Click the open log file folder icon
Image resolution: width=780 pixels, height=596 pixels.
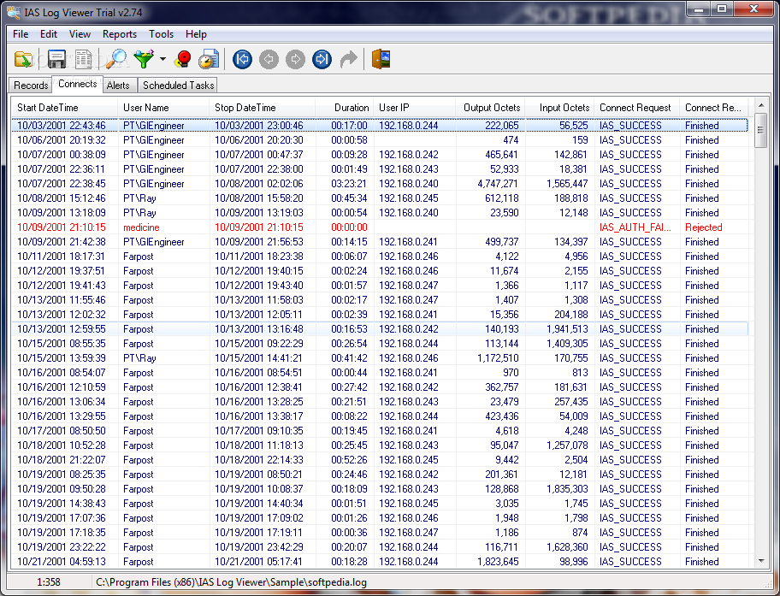pyautogui.click(x=23, y=59)
